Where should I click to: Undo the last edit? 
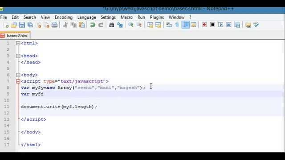pos(93,25)
